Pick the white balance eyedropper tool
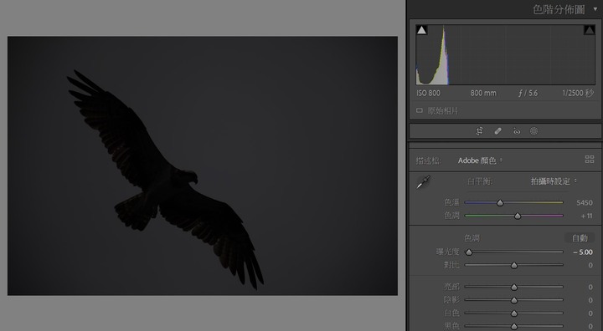 pos(424,181)
